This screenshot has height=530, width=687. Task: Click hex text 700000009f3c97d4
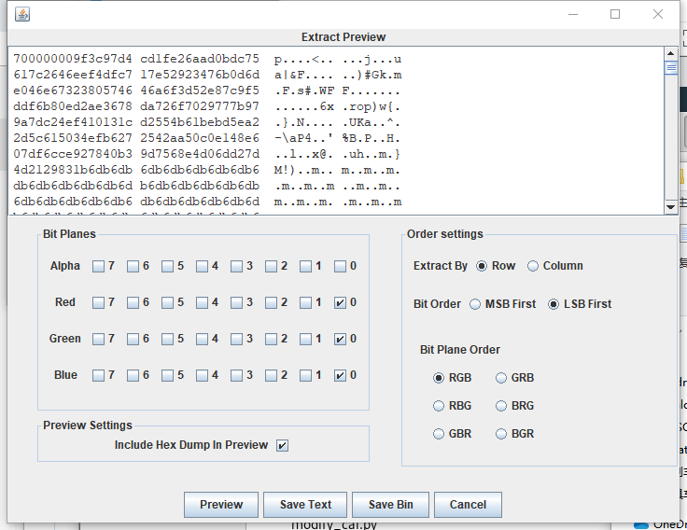tap(73, 59)
